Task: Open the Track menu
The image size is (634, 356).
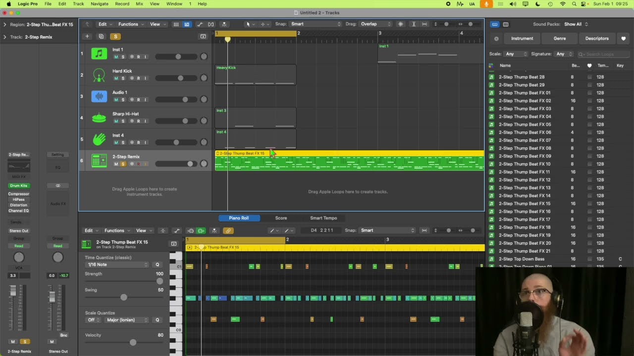Action: [78, 4]
